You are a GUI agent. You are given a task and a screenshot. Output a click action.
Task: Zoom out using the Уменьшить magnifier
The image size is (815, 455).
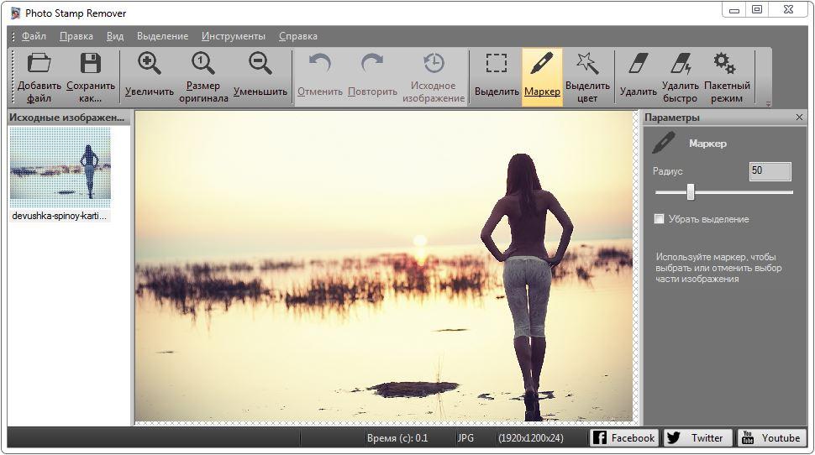click(260, 63)
